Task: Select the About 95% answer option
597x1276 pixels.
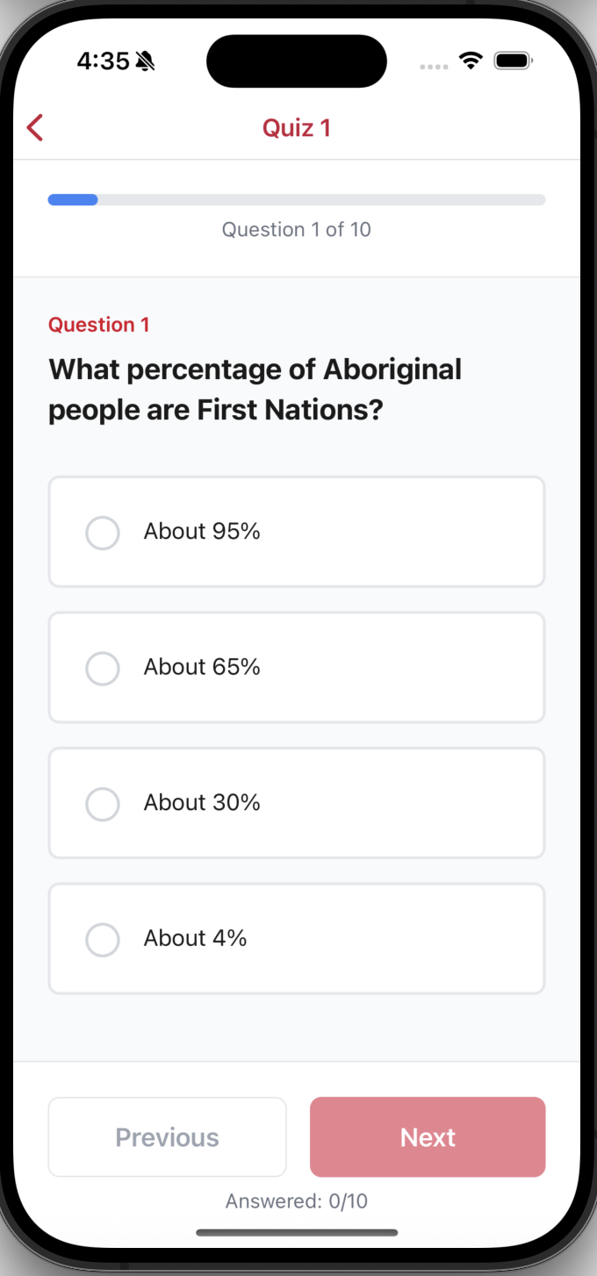Action: (296, 532)
